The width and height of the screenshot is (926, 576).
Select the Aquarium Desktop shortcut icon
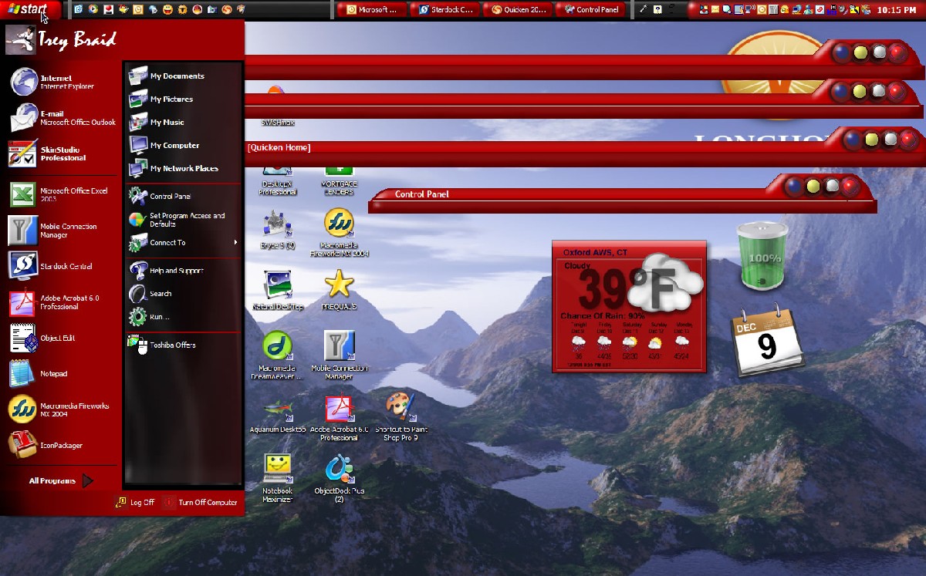point(278,416)
